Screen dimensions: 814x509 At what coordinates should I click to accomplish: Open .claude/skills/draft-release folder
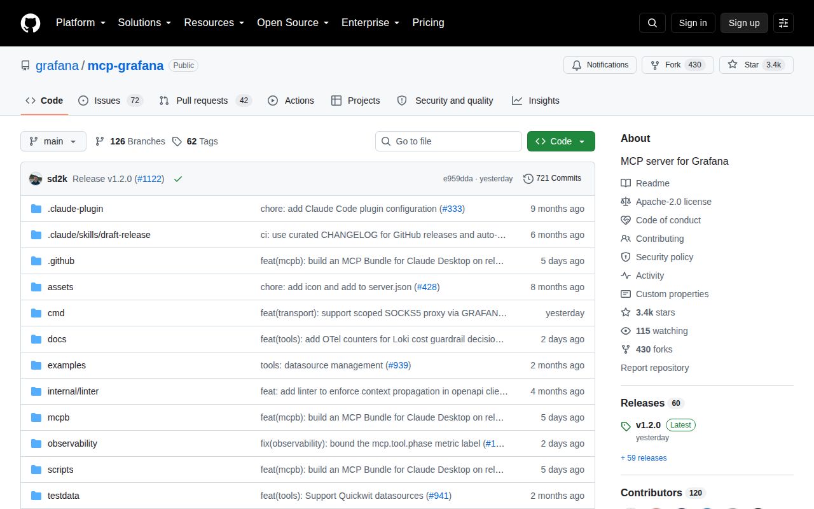click(99, 235)
